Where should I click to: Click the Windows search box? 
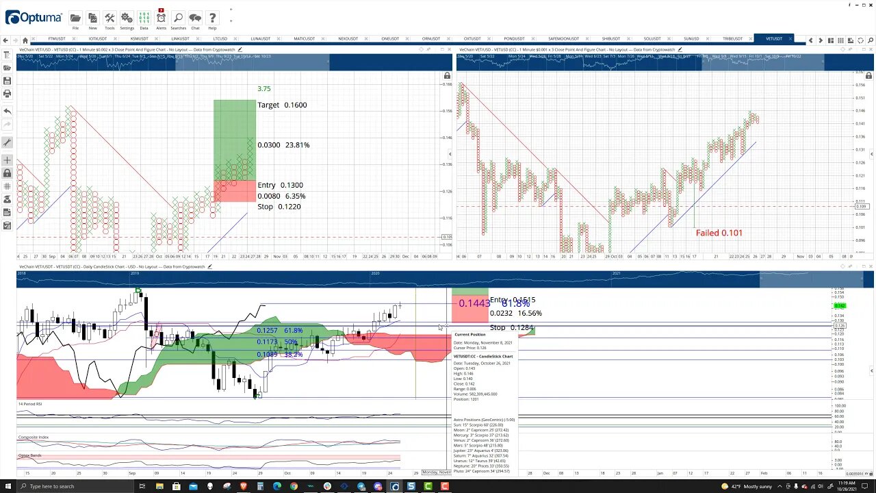tap(77, 486)
